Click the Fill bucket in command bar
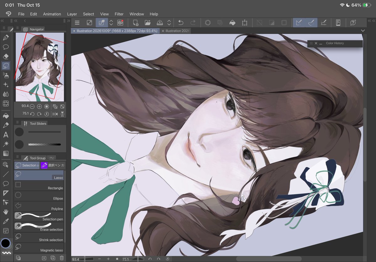 tap(232, 23)
